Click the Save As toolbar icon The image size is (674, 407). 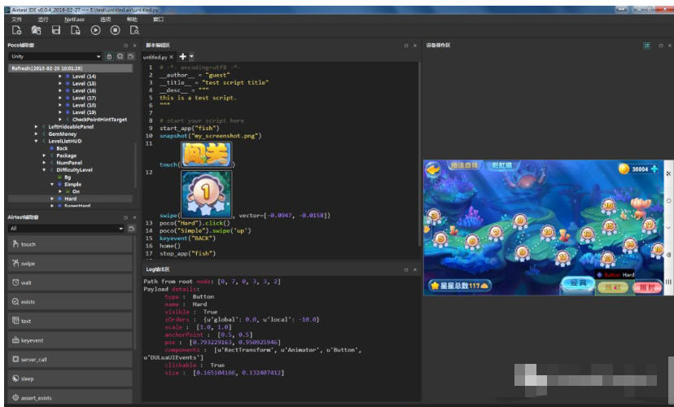point(76,30)
